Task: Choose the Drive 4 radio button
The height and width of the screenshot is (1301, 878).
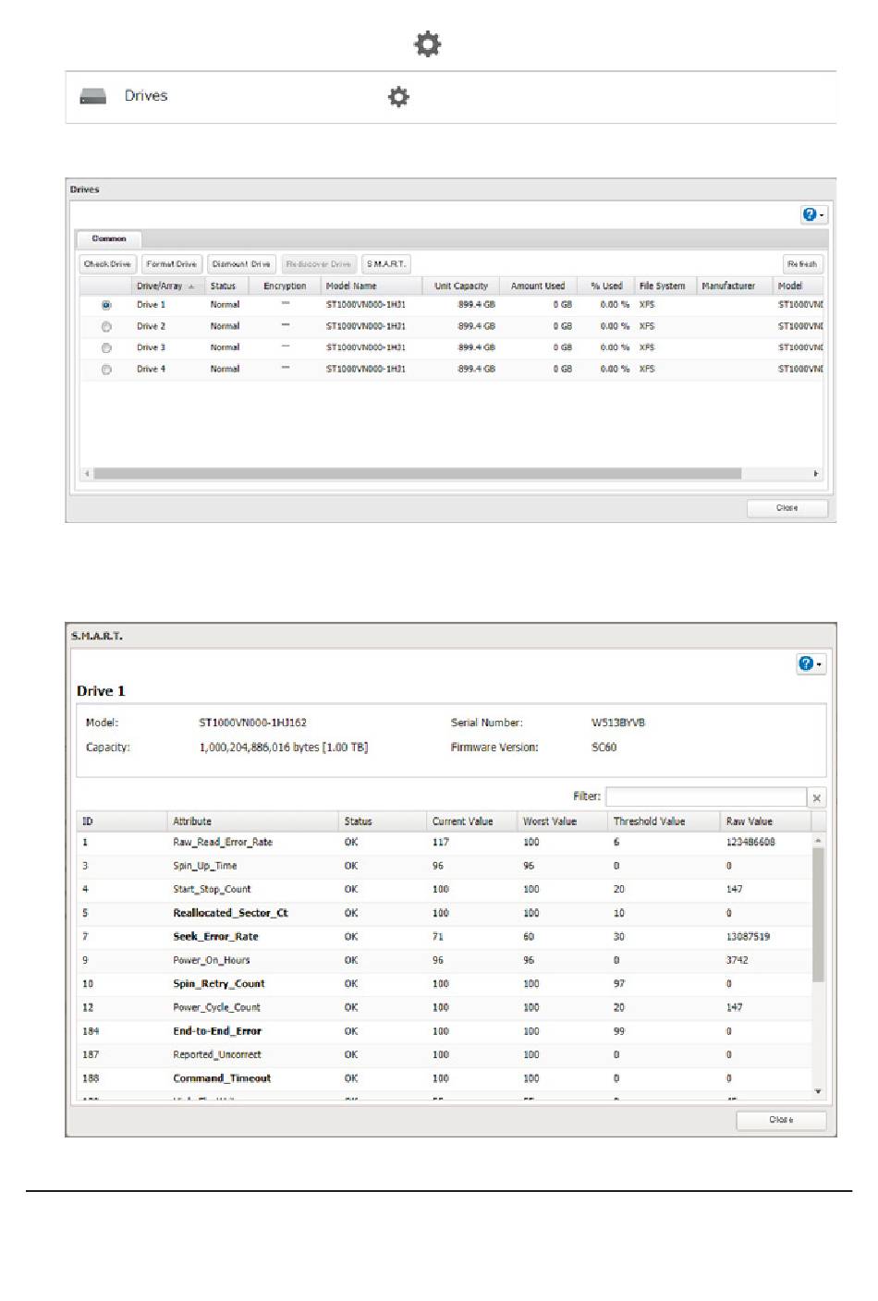Action: point(106,370)
